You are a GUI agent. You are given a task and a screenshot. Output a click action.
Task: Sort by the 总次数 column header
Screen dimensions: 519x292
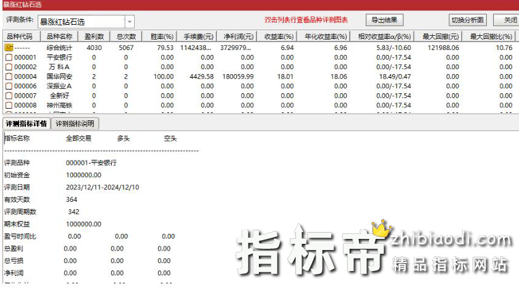tap(126, 36)
